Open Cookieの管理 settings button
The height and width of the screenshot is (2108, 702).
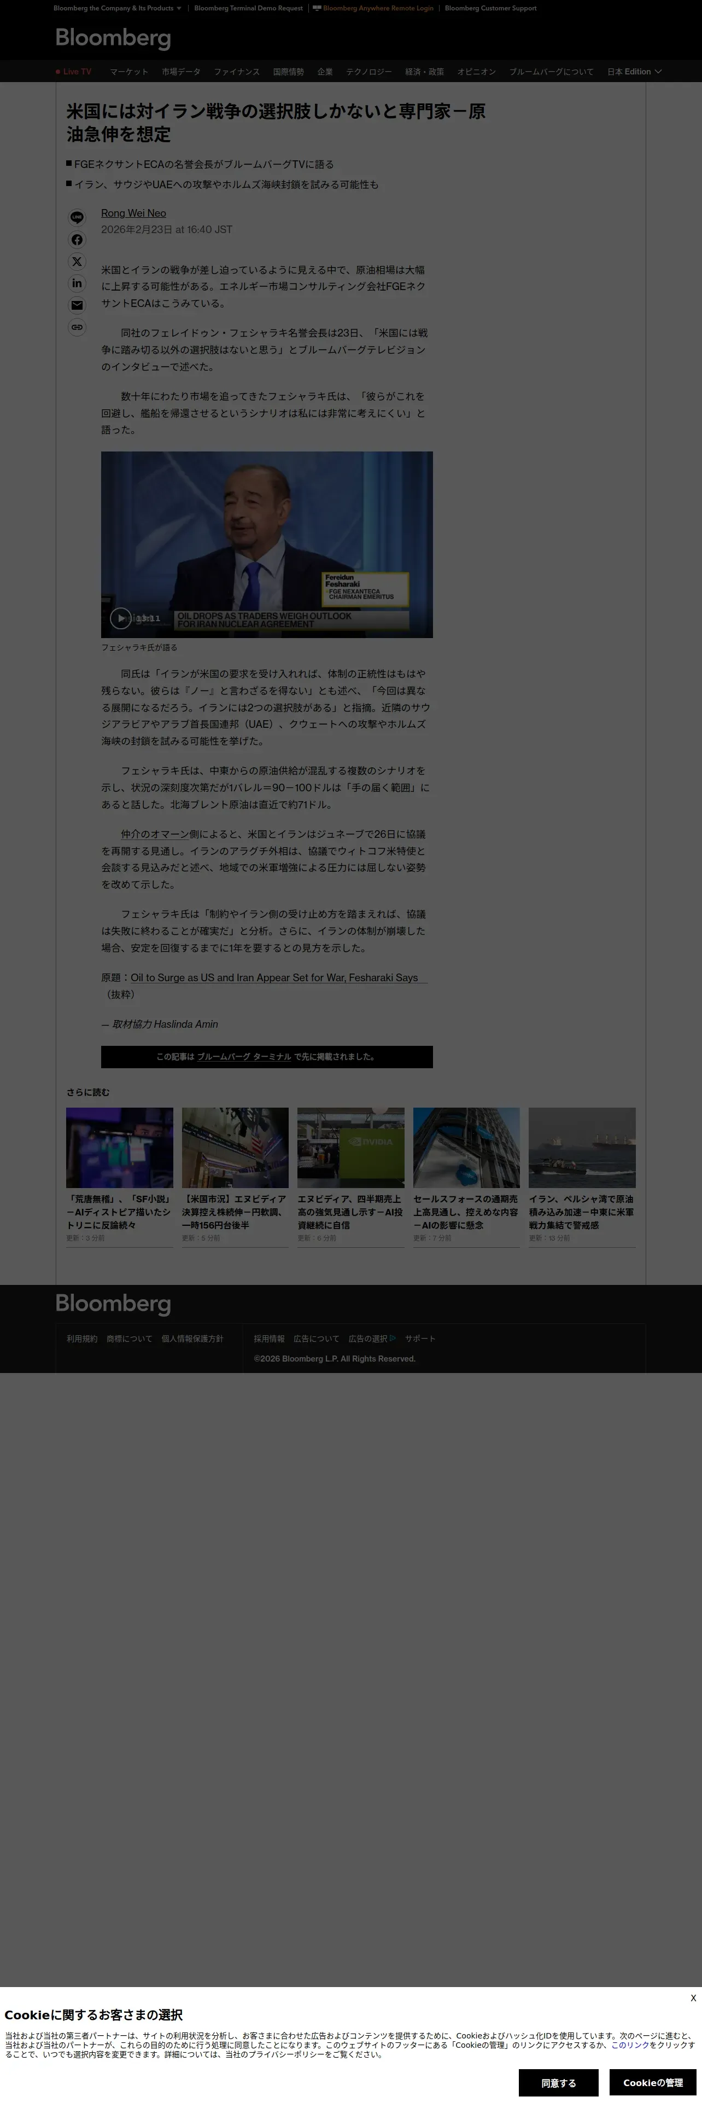pyautogui.click(x=653, y=2083)
